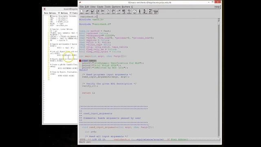Click the scrollbar down arrow in XEmacs
This screenshot has width=261, height=147.
[x=219, y=136]
